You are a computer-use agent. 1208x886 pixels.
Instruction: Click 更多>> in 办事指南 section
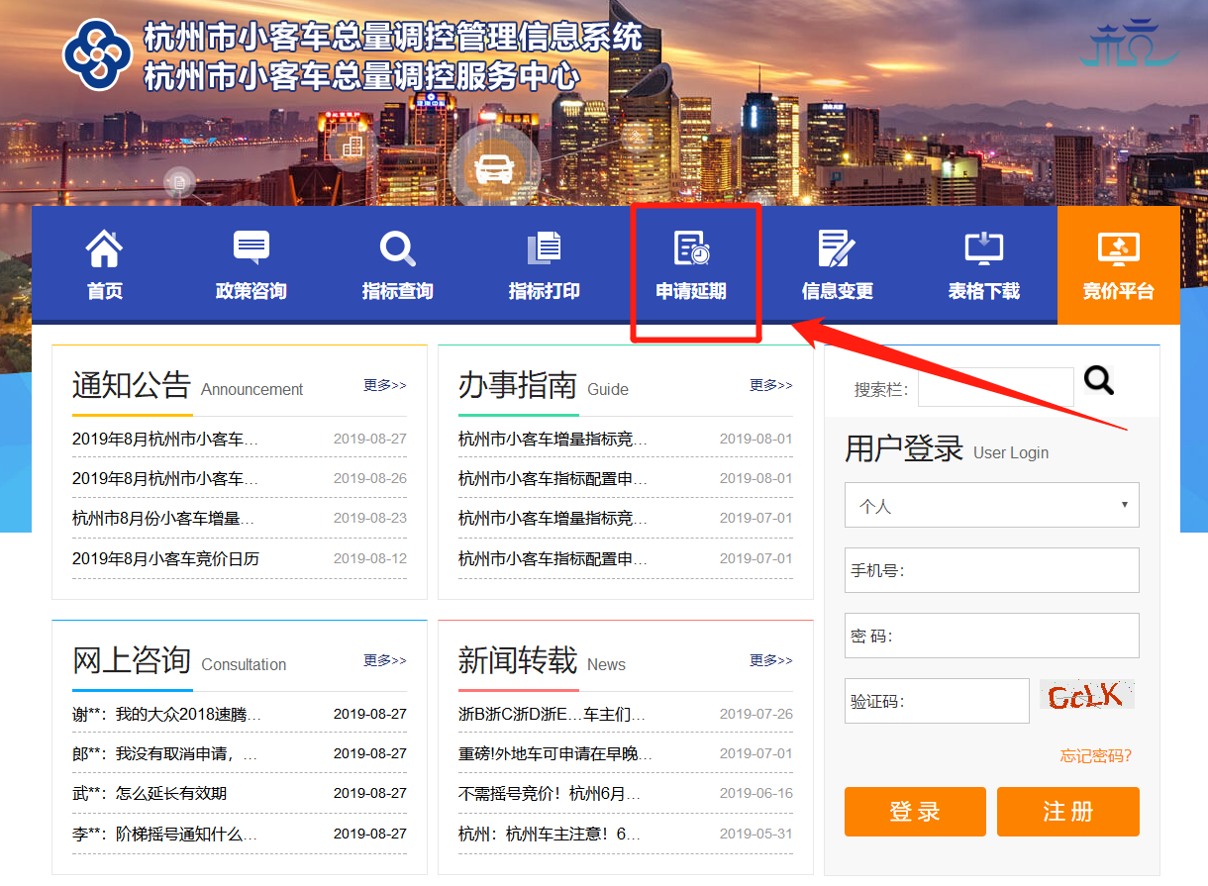pos(771,385)
